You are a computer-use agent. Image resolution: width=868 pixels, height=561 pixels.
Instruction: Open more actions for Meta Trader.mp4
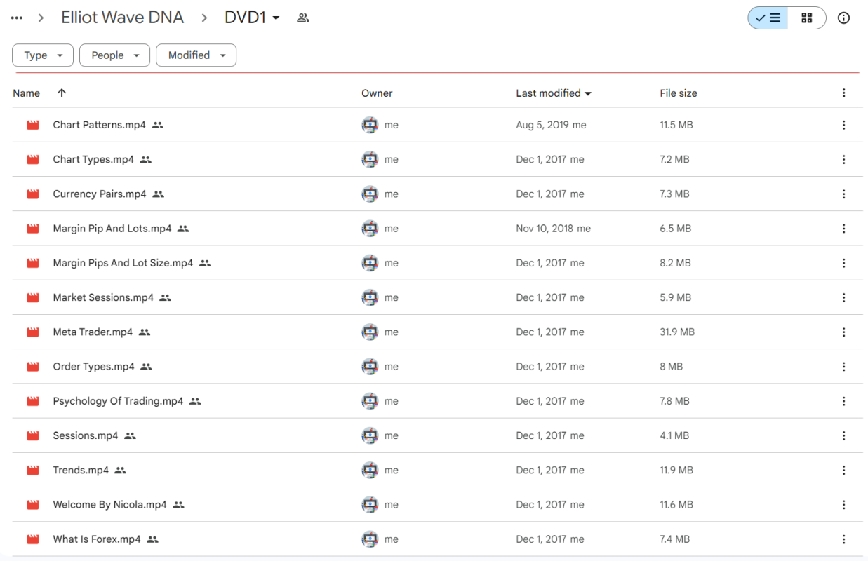(843, 332)
